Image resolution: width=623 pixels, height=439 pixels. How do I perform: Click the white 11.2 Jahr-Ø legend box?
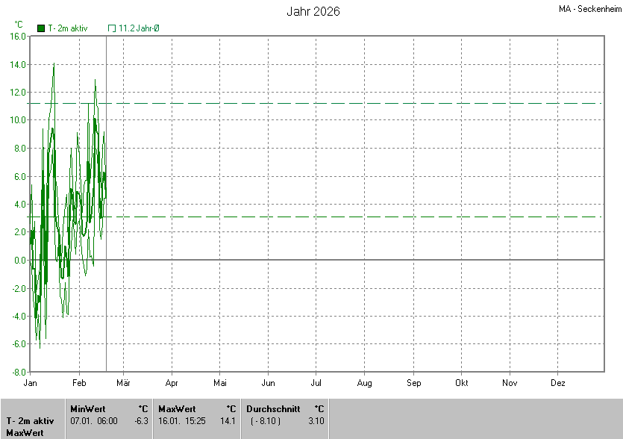tap(112, 28)
